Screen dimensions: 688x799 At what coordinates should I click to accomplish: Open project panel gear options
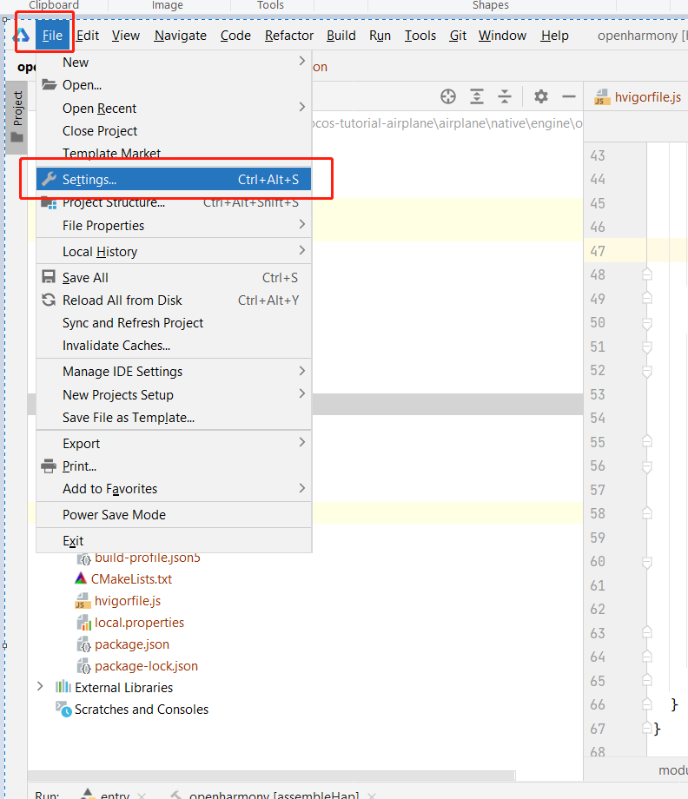[540, 96]
